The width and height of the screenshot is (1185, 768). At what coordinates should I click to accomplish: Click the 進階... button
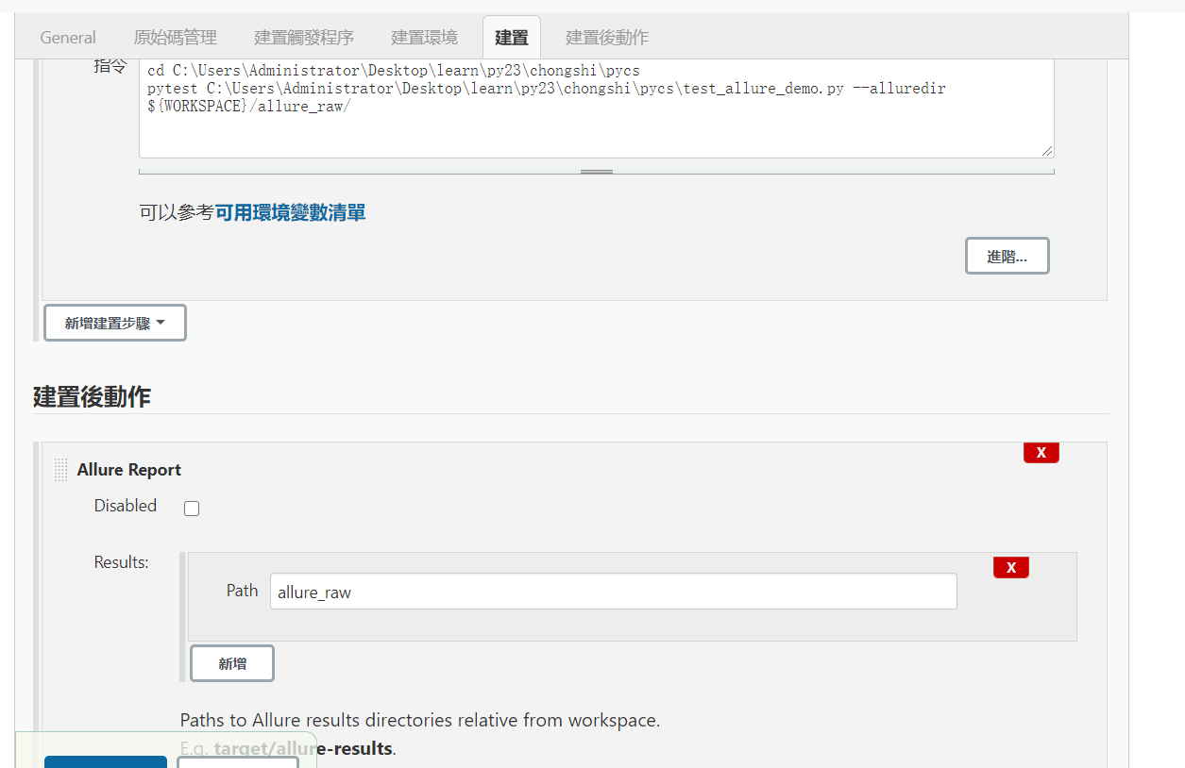click(1007, 256)
